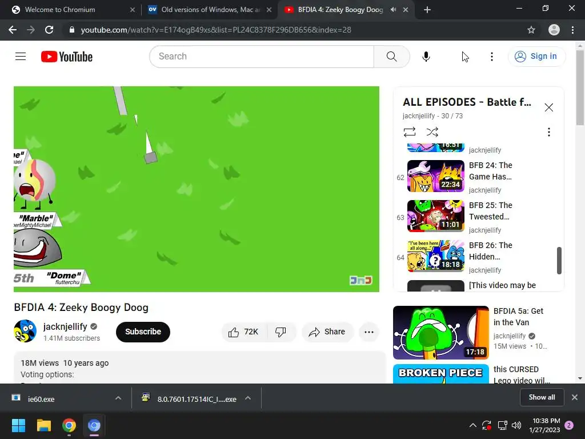Click the address bar URL
This screenshot has width=585, height=439.
click(x=216, y=30)
